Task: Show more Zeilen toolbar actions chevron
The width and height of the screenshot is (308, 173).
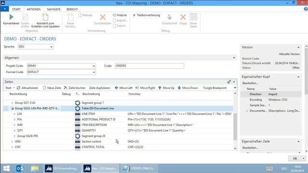Action: 235,87
